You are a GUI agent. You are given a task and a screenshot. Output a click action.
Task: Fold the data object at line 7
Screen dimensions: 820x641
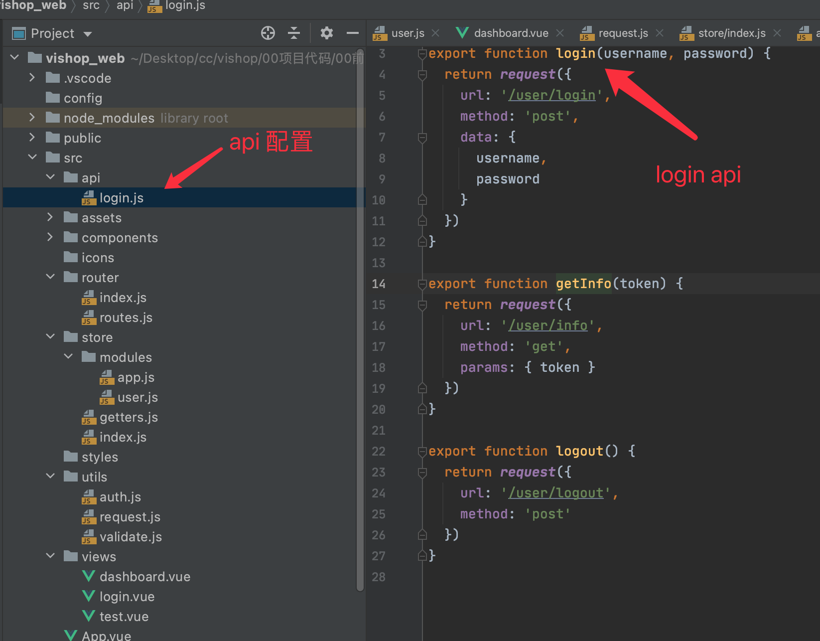click(422, 137)
